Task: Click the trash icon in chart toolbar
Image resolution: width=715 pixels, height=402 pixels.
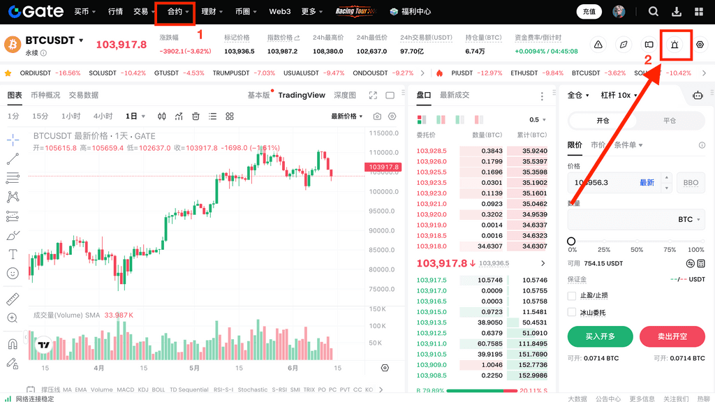Action: click(196, 117)
